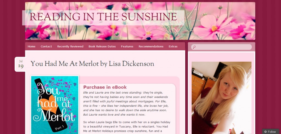The height and width of the screenshot is (134, 281).
Task: Click the Jul 19 date badge
Action: click(x=21, y=64)
